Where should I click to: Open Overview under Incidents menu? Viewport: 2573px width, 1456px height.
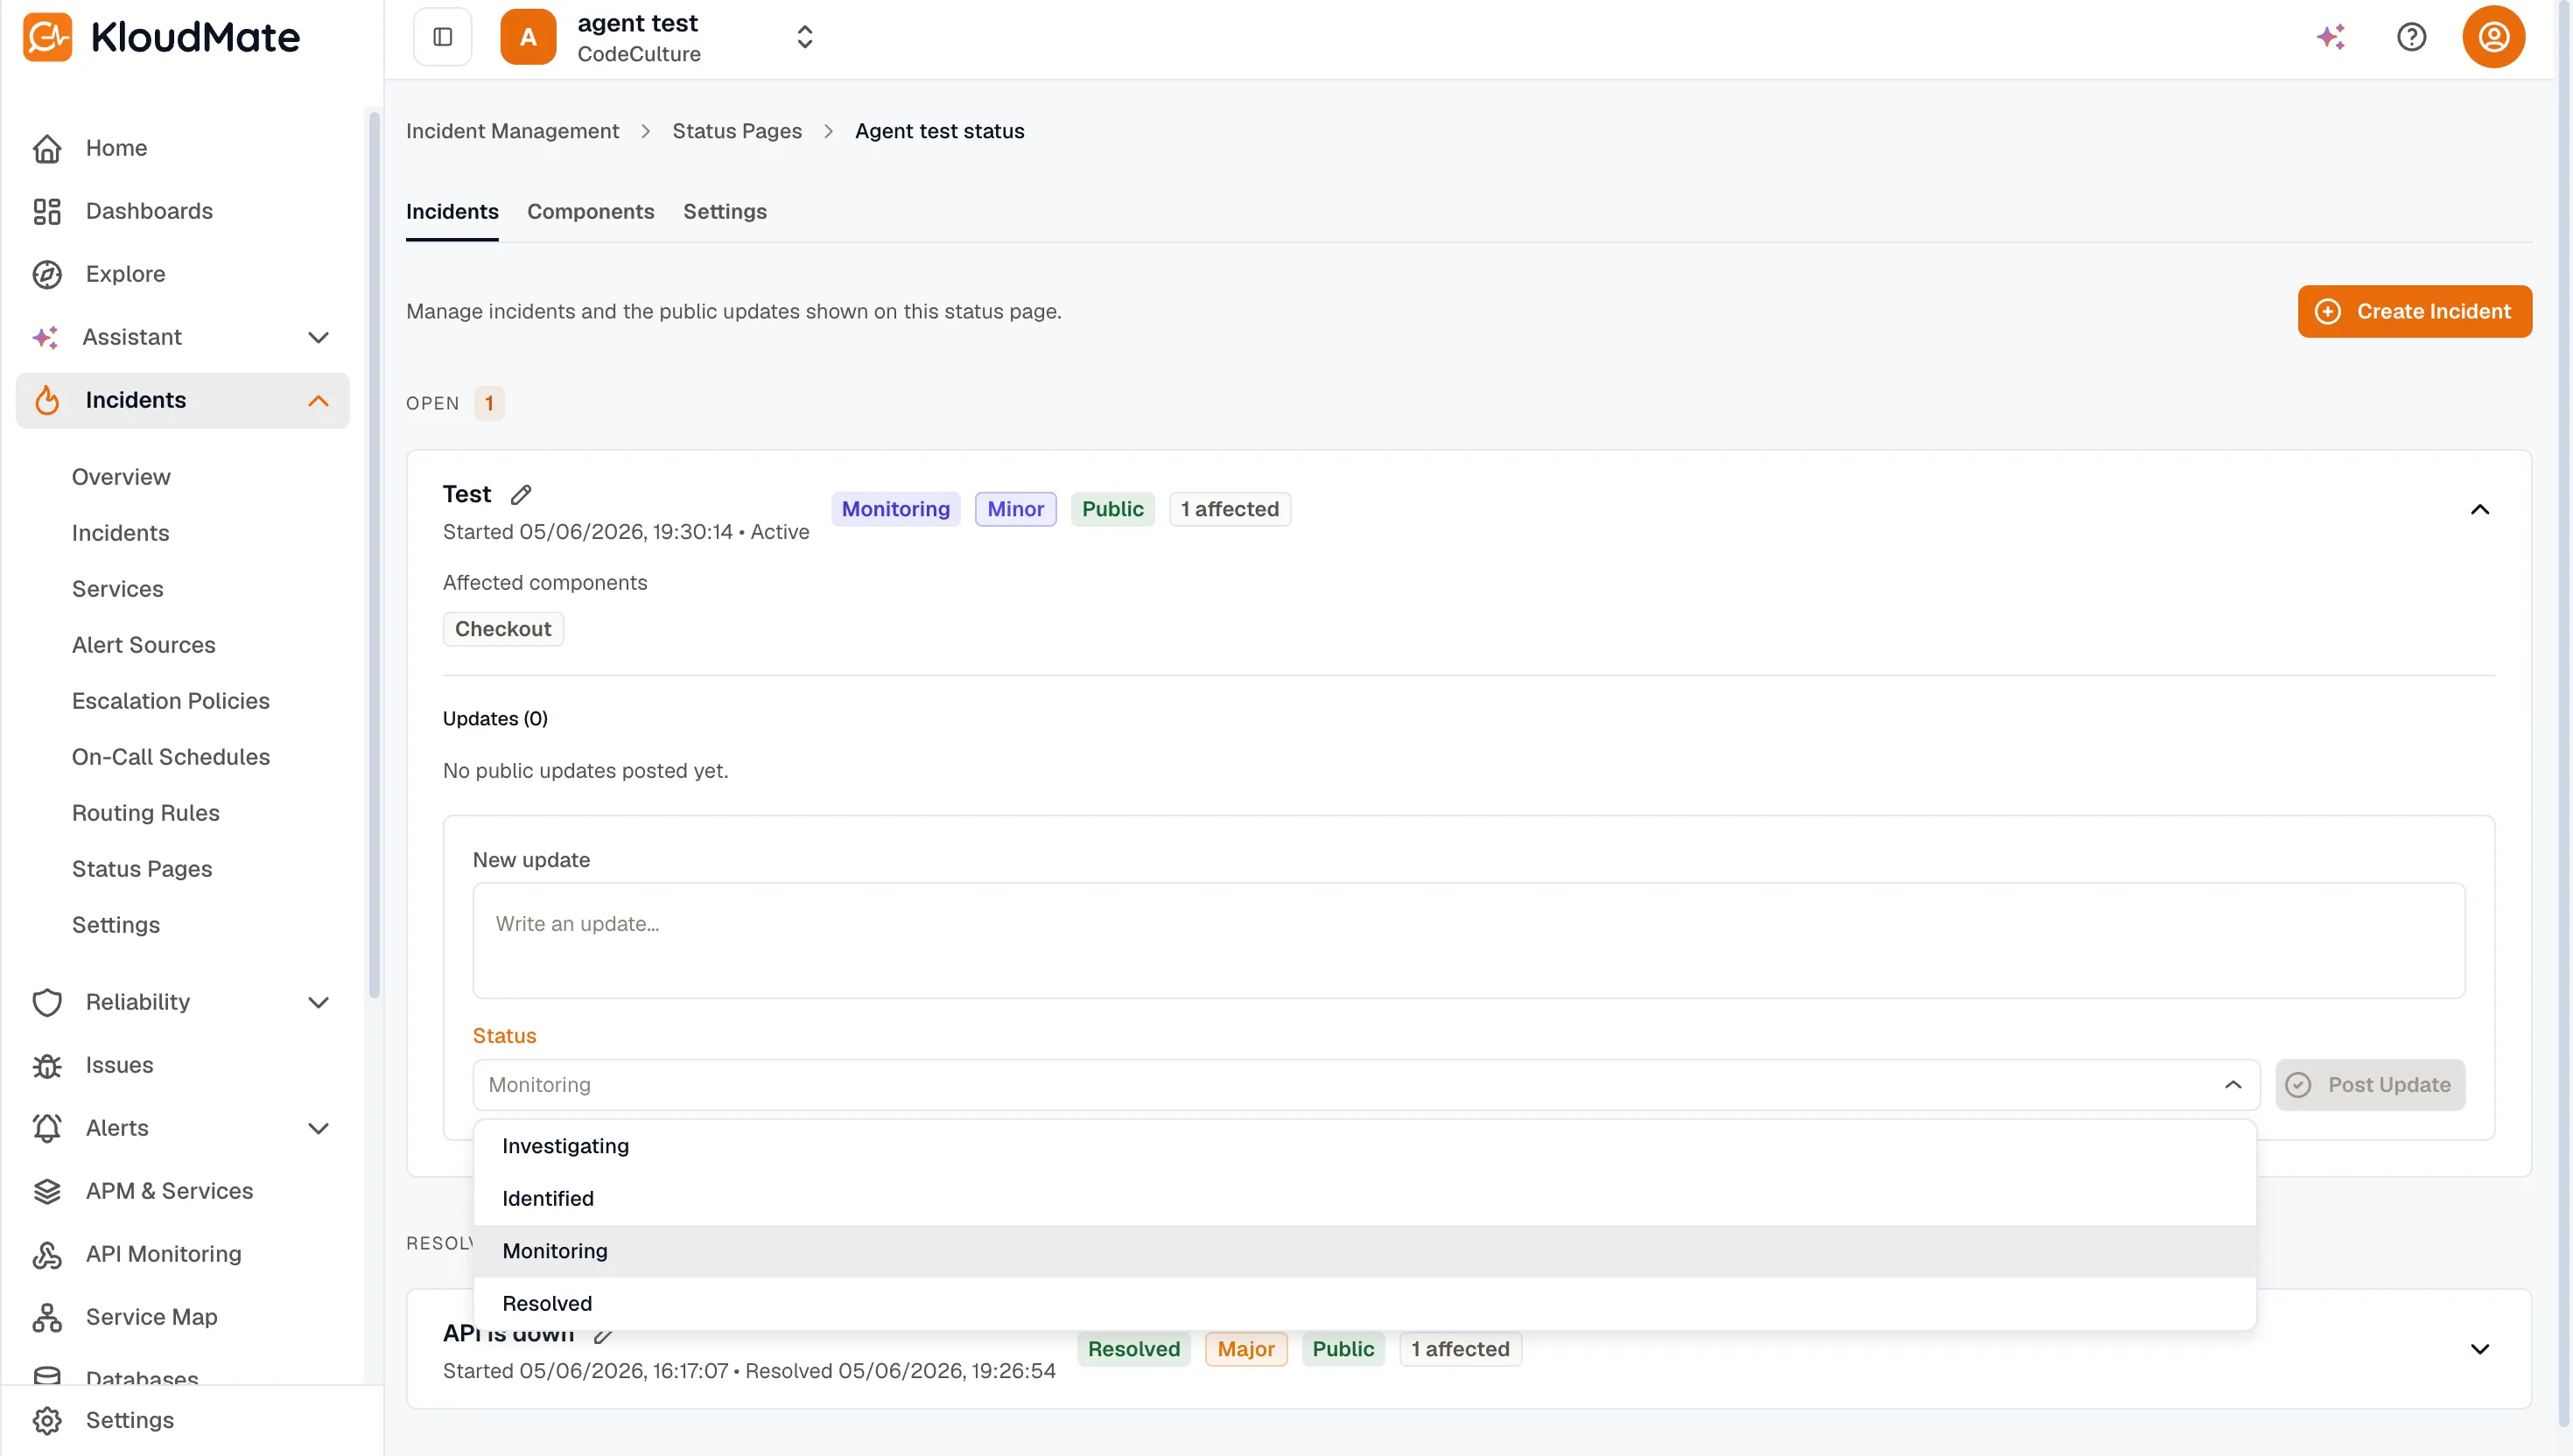click(x=121, y=477)
